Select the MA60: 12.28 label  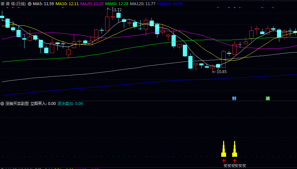tap(117, 4)
